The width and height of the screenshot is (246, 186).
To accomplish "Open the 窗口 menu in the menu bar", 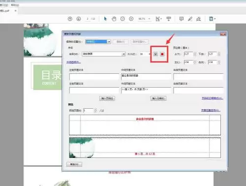I will point(4,5).
